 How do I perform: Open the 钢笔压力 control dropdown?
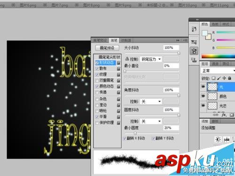pos(151,59)
